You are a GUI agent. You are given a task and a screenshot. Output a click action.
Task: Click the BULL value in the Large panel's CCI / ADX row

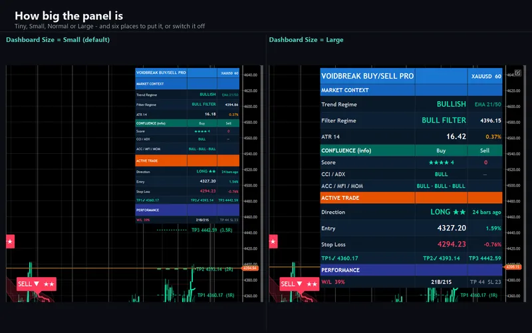pyautogui.click(x=441, y=174)
